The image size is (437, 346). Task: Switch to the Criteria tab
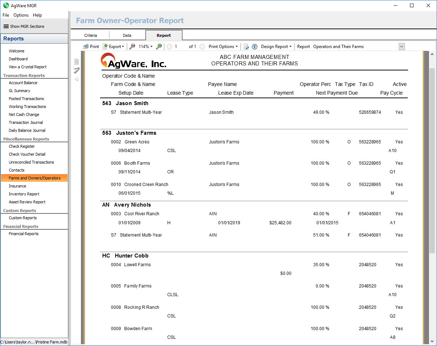(x=91, y=35)
